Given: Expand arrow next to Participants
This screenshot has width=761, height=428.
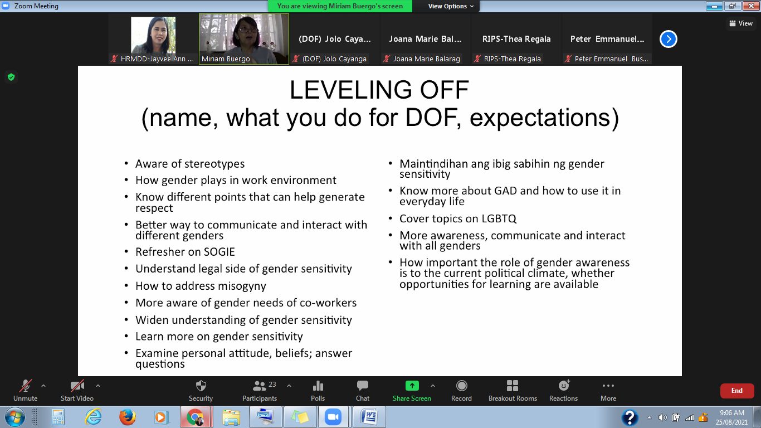Looking at the screenshot, I should [289, 385].
